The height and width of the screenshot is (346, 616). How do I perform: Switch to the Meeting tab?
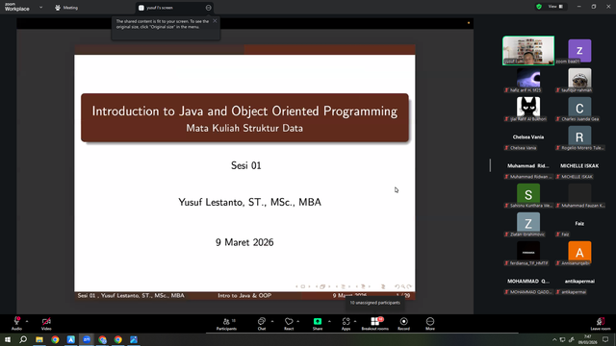tap(66, 8)
